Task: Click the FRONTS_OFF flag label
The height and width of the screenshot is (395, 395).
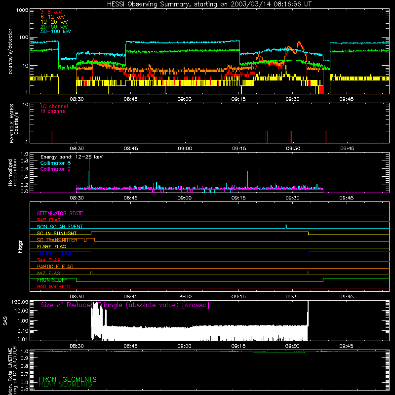Action: [52, 280]
